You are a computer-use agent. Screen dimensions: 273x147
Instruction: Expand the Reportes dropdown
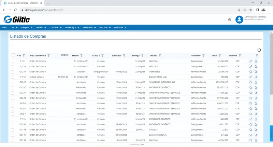105,28
